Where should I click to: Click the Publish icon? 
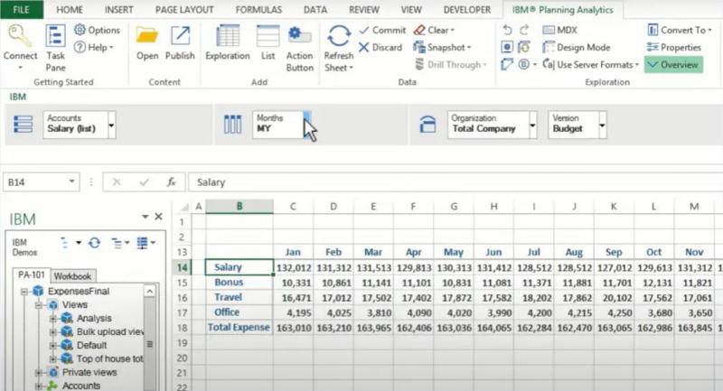180,36
